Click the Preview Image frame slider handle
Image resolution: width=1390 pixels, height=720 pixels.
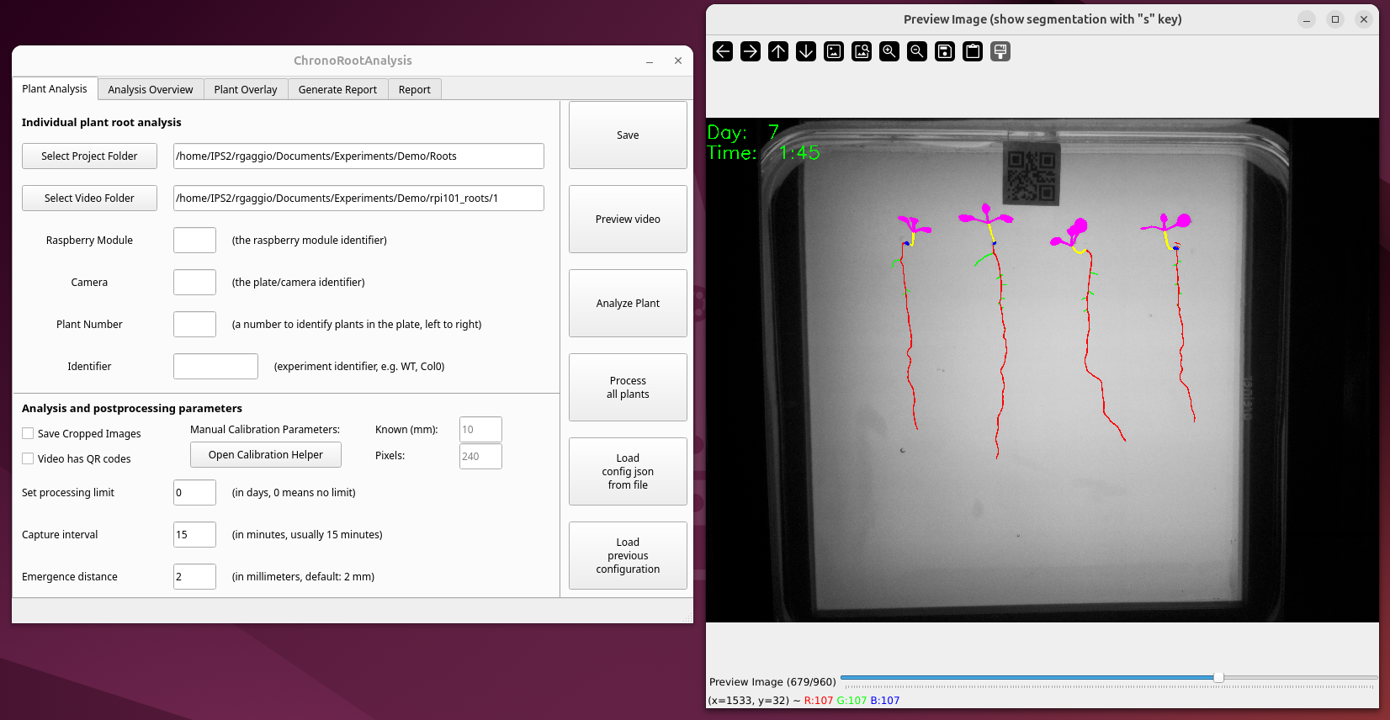tap(1218, 677)
